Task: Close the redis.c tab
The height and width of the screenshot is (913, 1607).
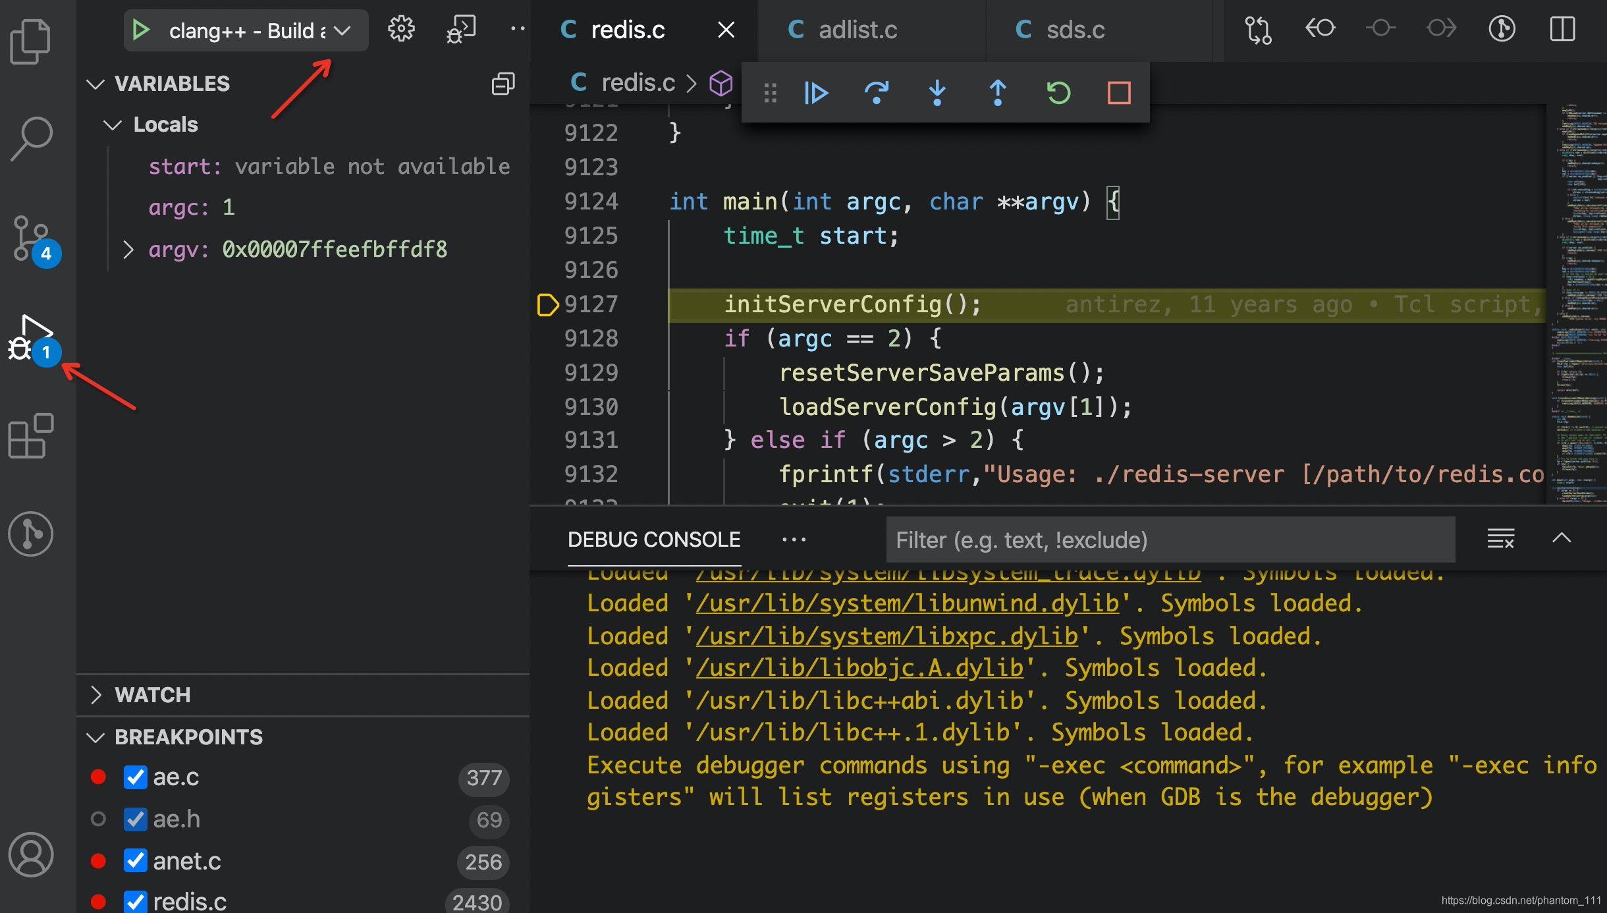Action: (x=726, y=30)
